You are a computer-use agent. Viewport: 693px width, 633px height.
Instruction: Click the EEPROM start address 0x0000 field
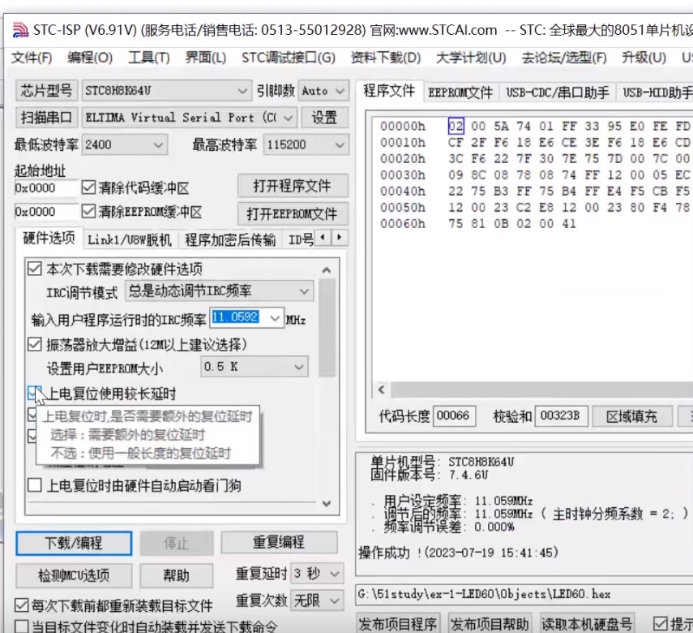click(46, 212)
